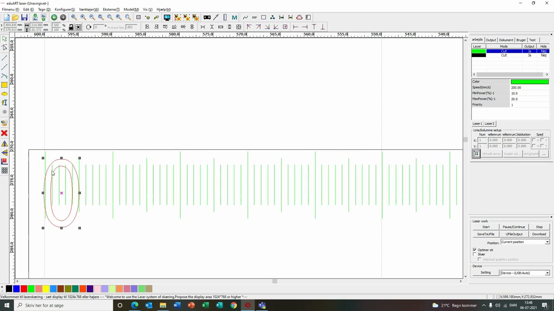
Task: Toggle the Selected graphics position checkbox
Action: (x=480, y=260)
